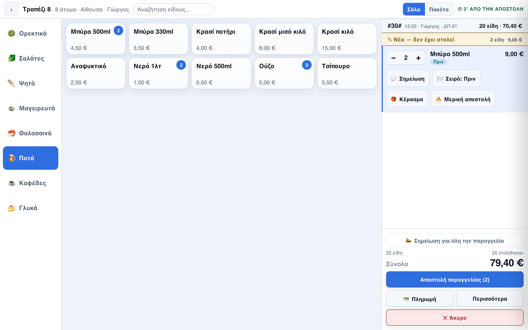Open Πληρωμή payment
The width and height of the screenshot is (528, 330).
pyautogui.click(x=420, y=299)
